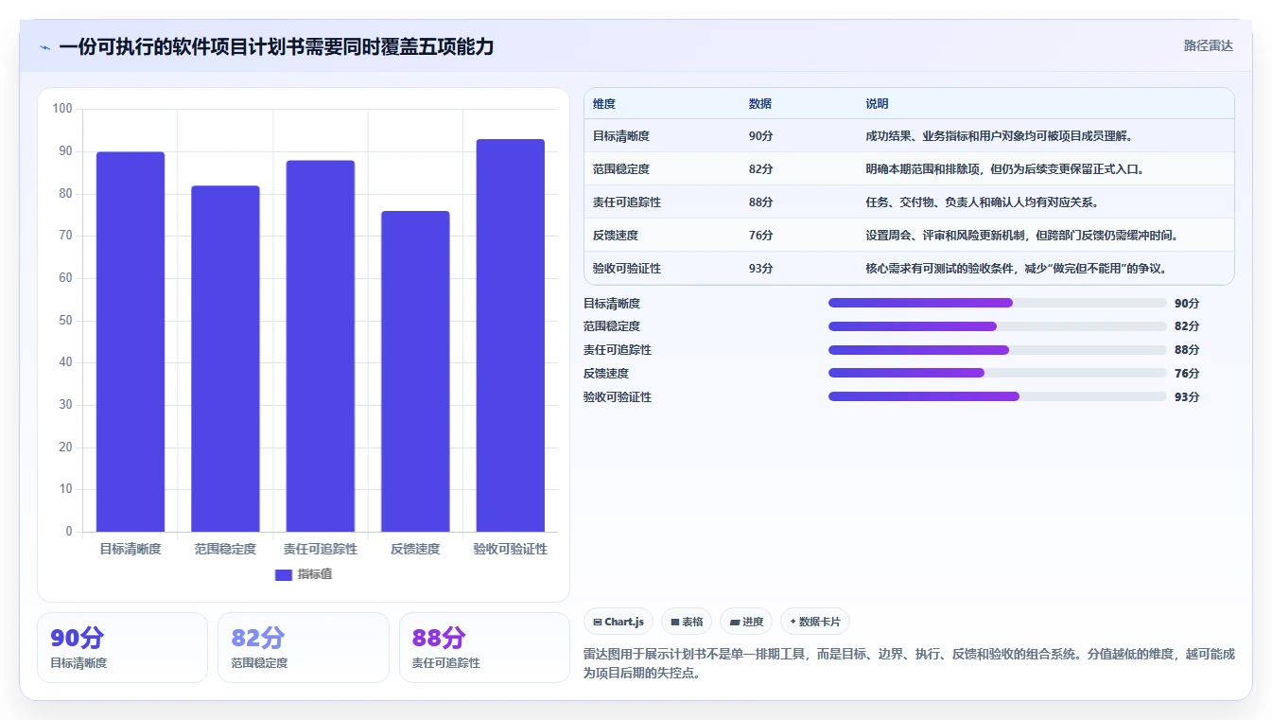This screenshot has width=1272, height=720.
Task: Click the 反馈速度 bar in the chart
Action: pyautogui.click(x=415, y=371)
